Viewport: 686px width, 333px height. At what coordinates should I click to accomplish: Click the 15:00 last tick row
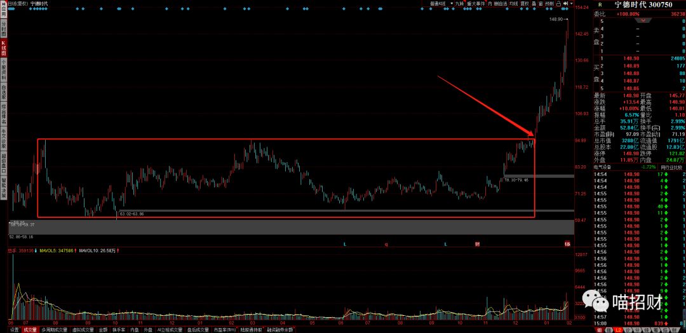pos(639,323)
